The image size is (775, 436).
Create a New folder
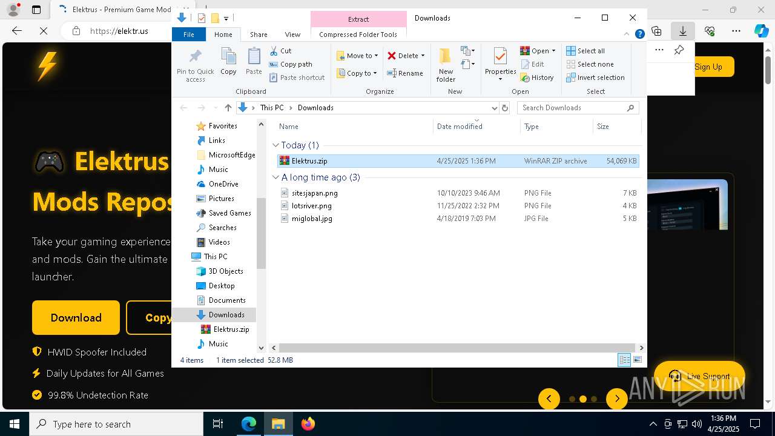point(446,65)
